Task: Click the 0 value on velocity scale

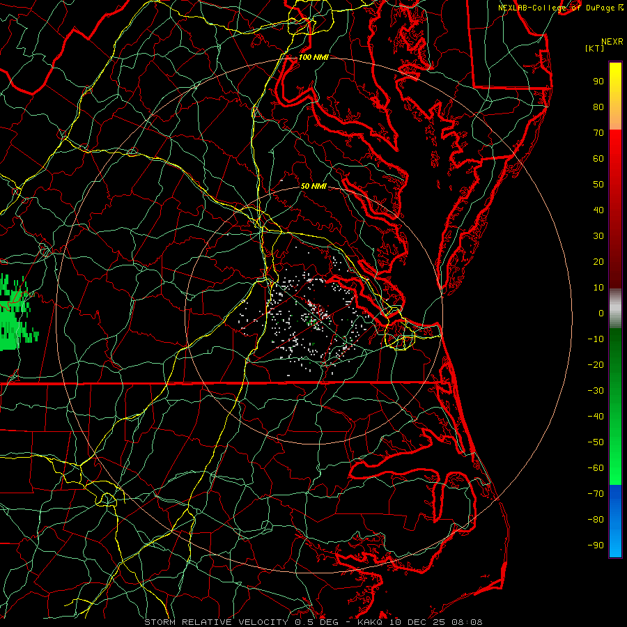Action: [x=601, y=313]
